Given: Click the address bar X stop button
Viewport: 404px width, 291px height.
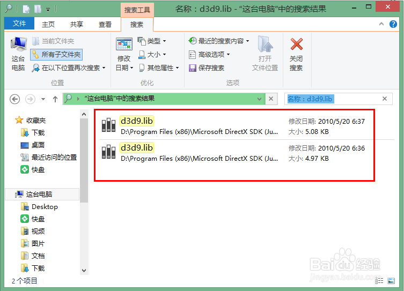Looking at the screenshot, I should point(271,99).
